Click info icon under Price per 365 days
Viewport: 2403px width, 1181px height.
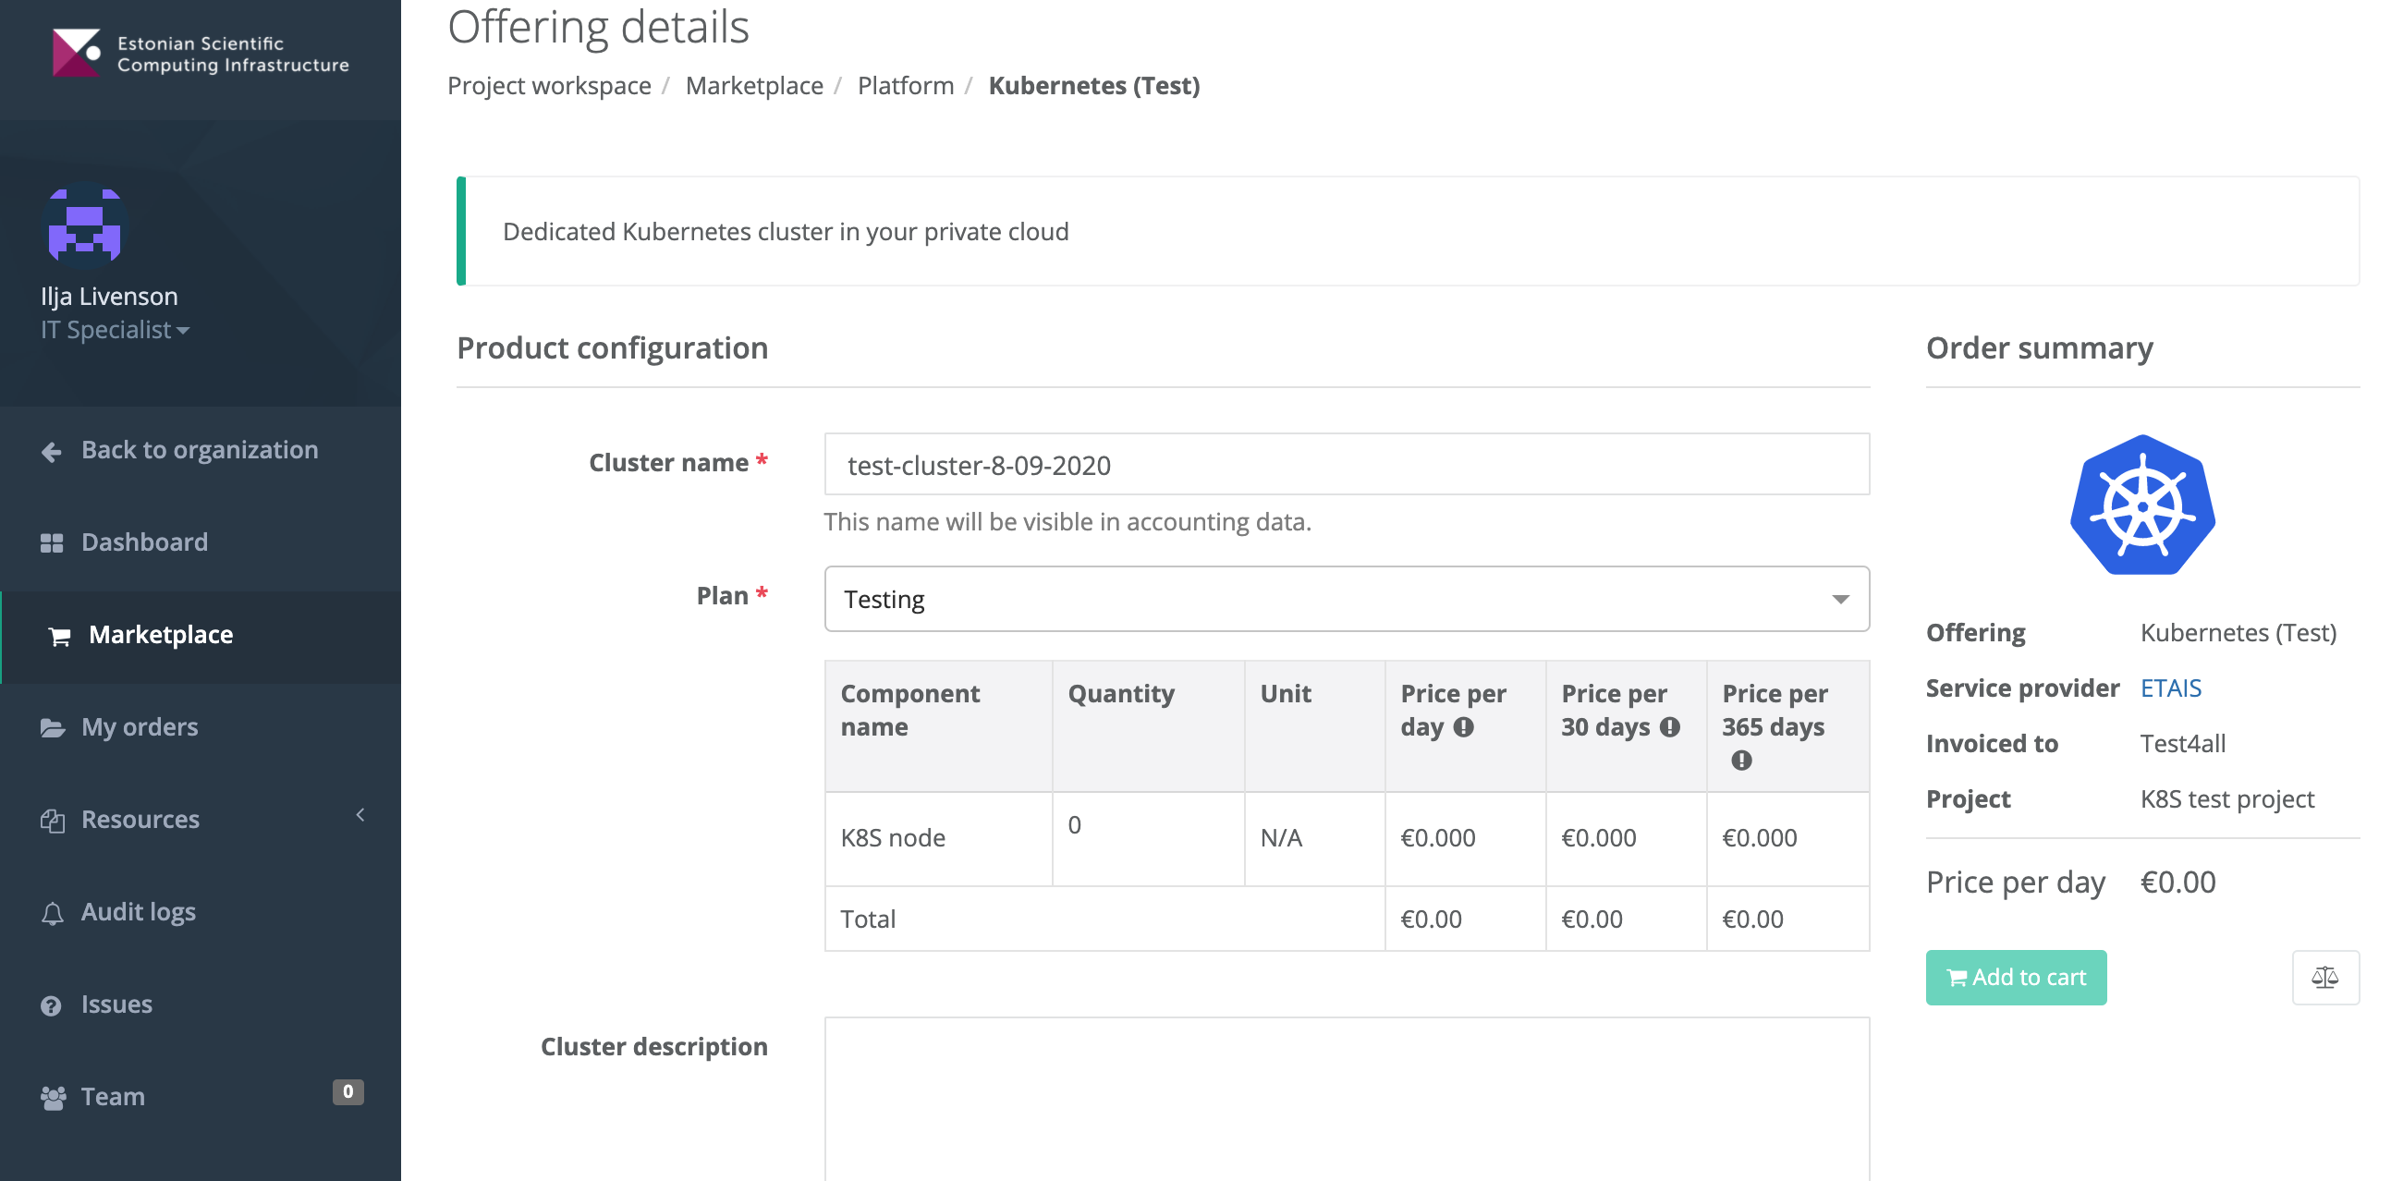tap(1740, 761)
